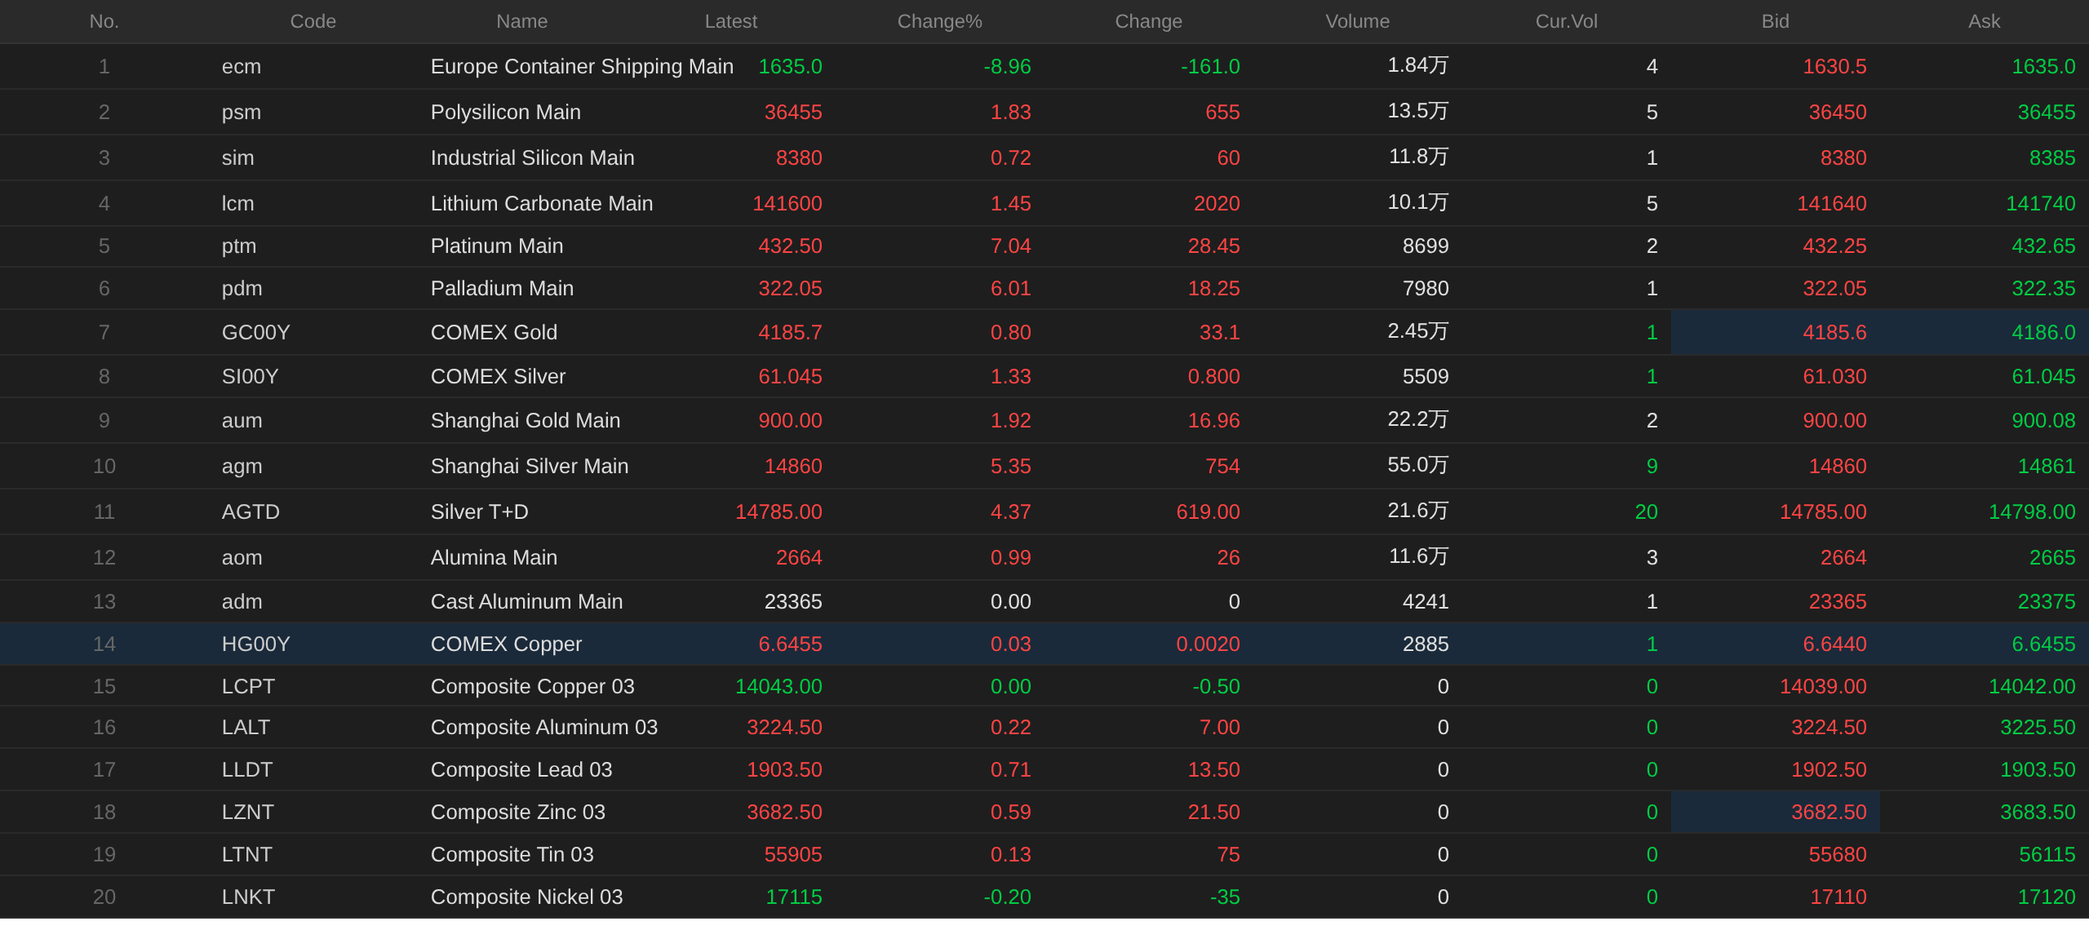The image size is (2089, 930).
Task: Select Composite Zinc 03 row
Action: [x=1044, y=812]
